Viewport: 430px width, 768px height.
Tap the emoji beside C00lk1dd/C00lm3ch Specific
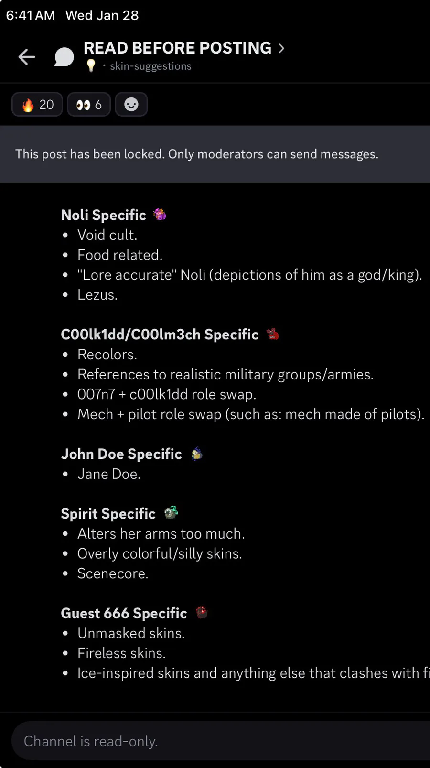tap(272, 334)
